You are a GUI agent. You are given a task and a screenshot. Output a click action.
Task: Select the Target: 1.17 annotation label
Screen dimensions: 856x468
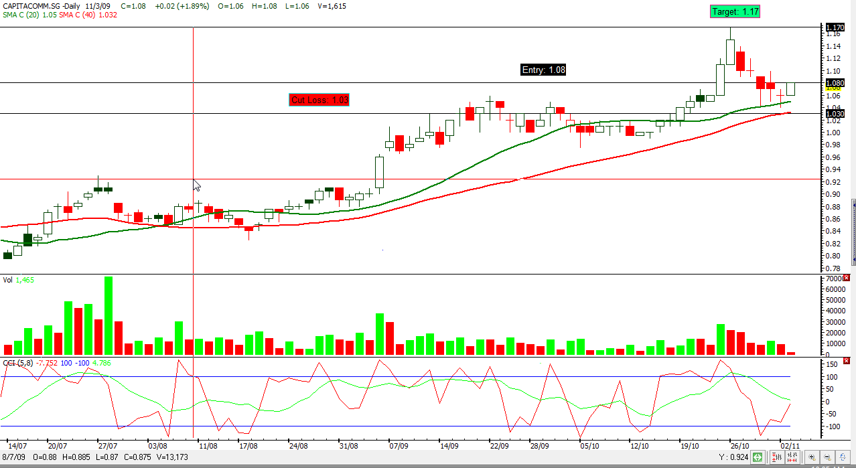(x=735, y=11)
